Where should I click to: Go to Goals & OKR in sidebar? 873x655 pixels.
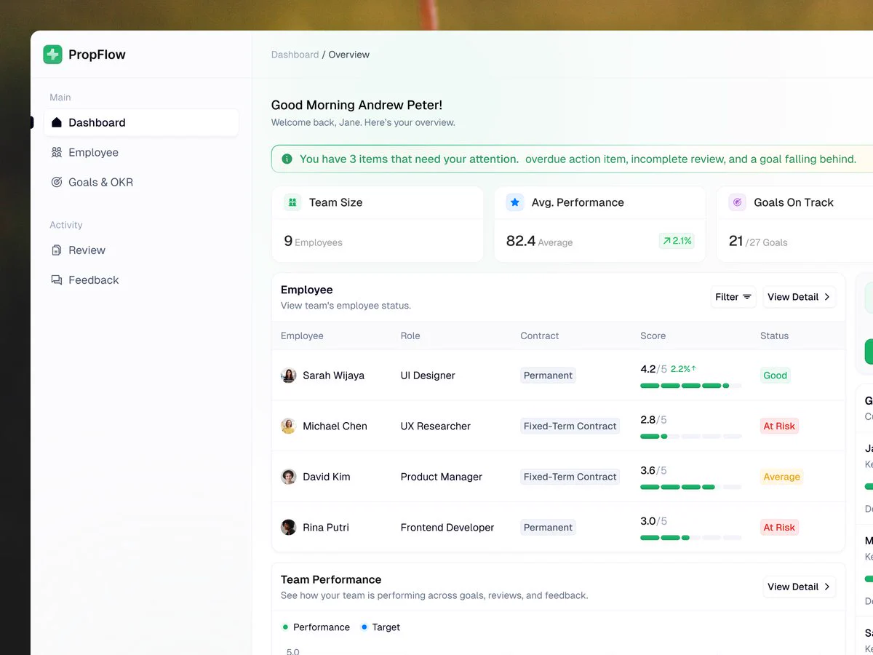(x=141, y=182)
